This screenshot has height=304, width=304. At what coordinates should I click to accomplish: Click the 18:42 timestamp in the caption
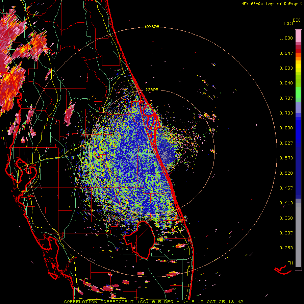tap(235, 302)
